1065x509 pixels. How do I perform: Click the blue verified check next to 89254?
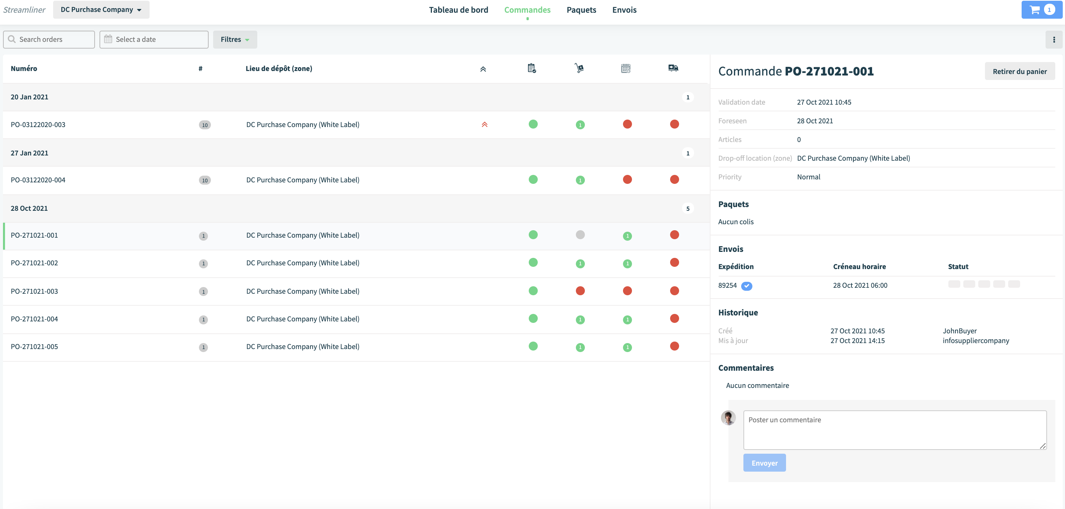coord(746,286)
